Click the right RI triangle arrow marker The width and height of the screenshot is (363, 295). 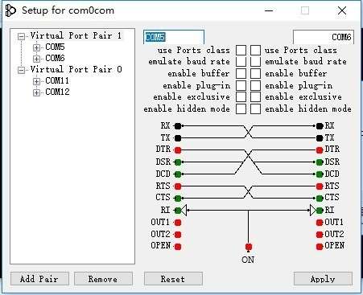(313, 211)
